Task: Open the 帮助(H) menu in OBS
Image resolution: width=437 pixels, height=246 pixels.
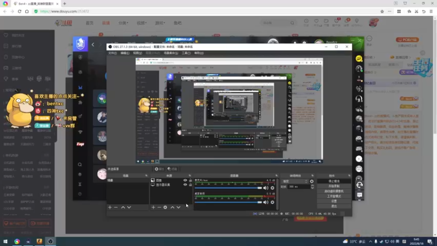Action: coord(199,53)
